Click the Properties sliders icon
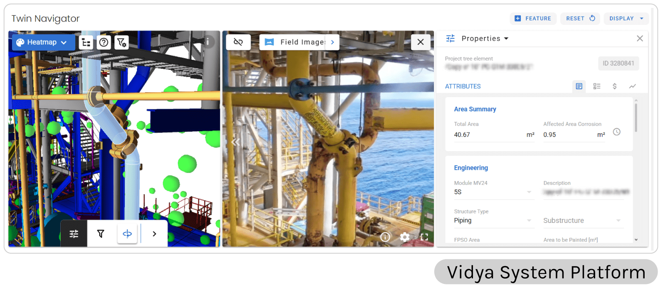This screenshot has width=665, height=291. click(451, 39)
